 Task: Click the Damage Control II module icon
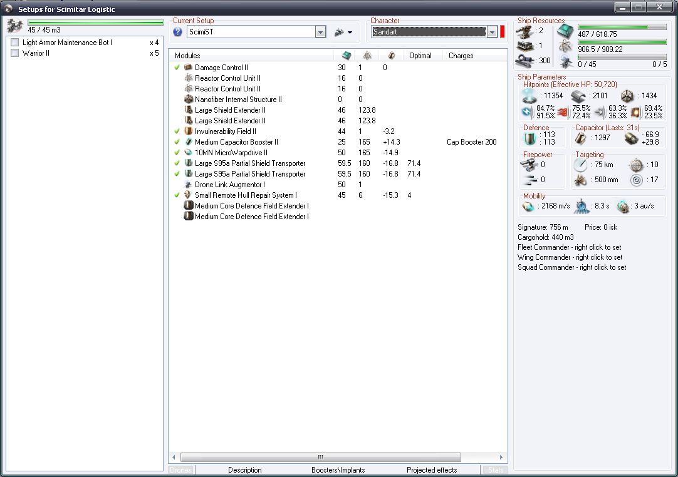tap(188, 68)
